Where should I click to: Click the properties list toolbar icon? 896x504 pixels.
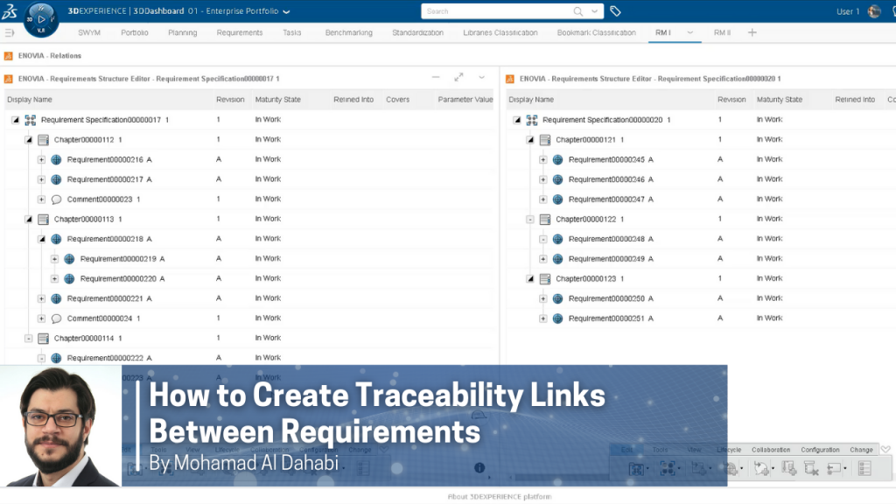[x=864, y=469]
